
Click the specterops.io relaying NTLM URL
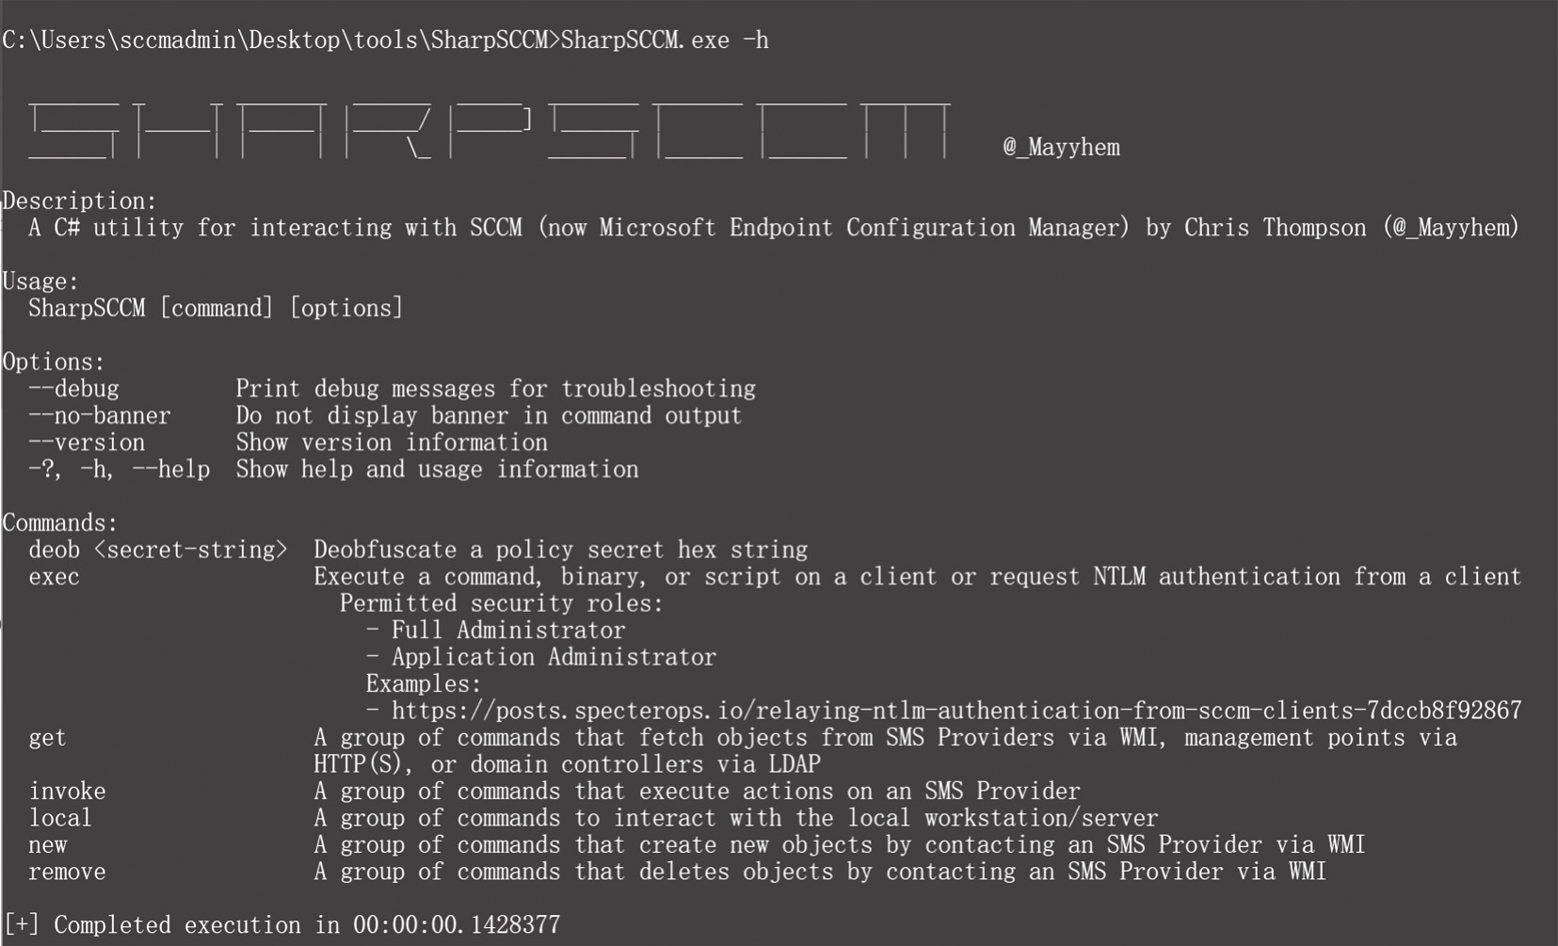(956, 710)
